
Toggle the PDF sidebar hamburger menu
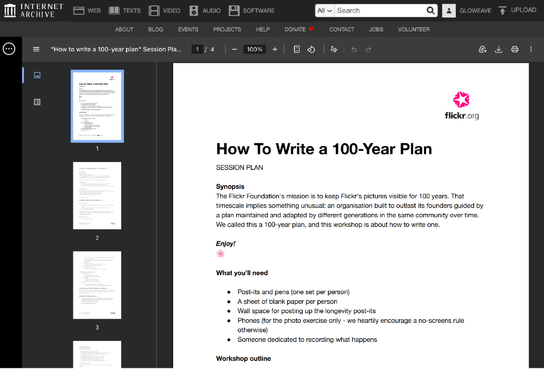pyautogui.click(x=36, y=49)
